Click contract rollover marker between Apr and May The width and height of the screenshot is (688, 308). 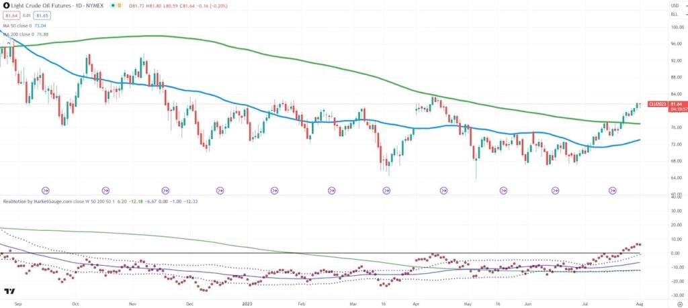(443, 191)
